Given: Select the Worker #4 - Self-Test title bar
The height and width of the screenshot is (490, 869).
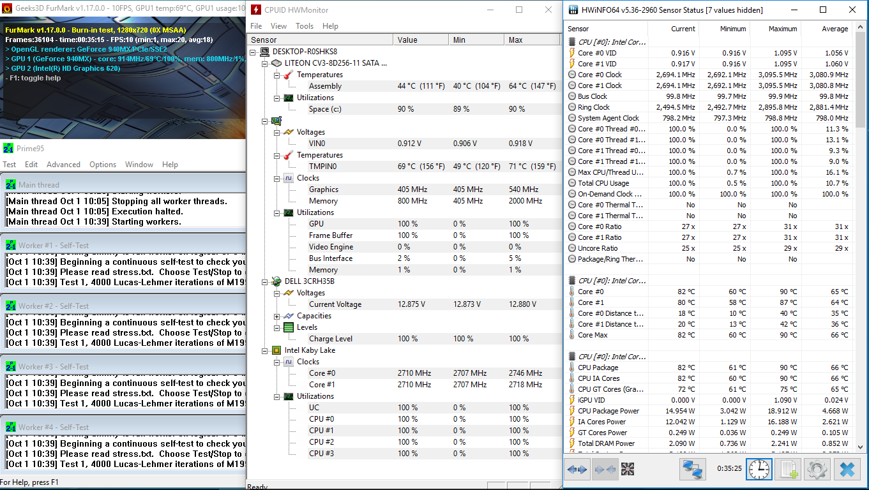Looking at the screenshot, I should [x=123, y=427].
